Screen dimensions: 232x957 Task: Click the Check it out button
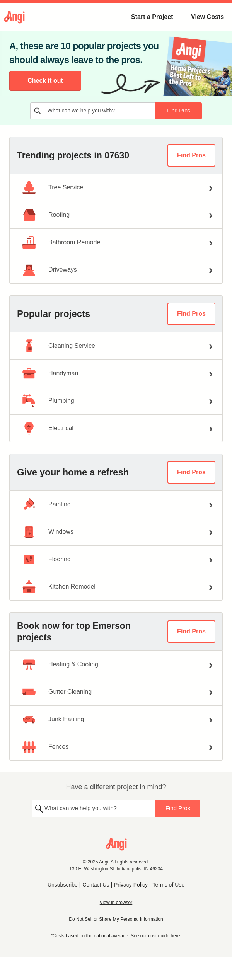pos(45,81)
